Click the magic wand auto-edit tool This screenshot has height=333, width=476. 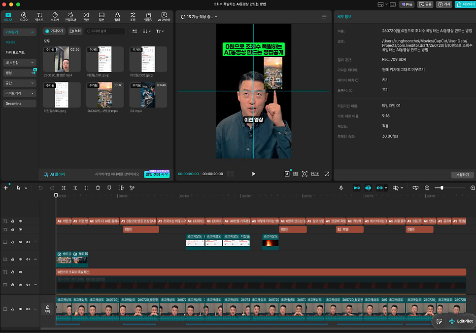132,188
